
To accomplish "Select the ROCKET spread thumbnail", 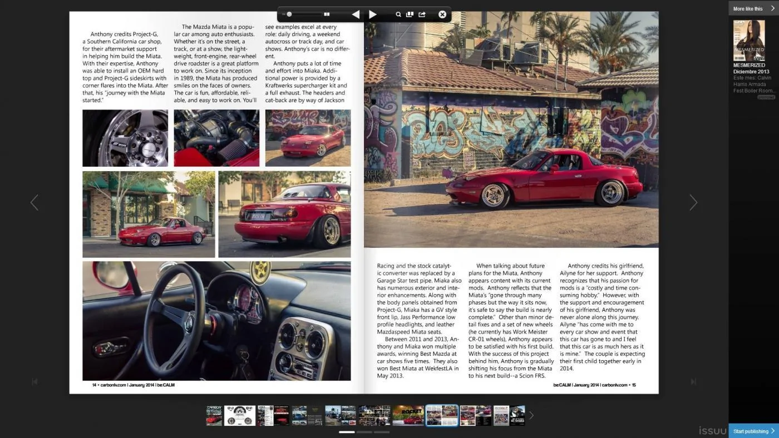I will tap(408, 415).
